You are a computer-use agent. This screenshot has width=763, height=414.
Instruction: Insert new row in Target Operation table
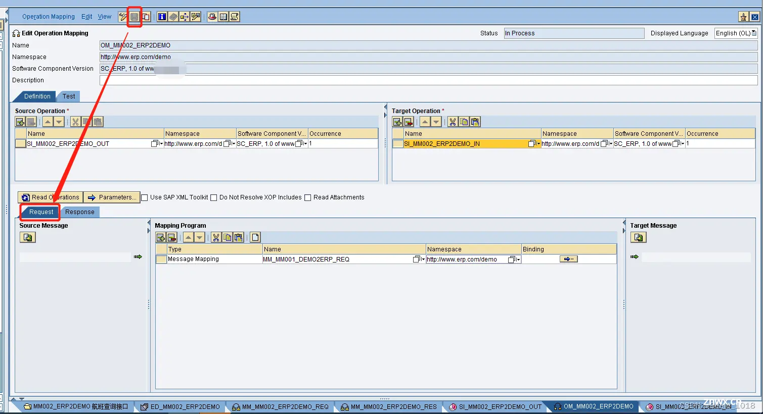(x=397, y=122)
